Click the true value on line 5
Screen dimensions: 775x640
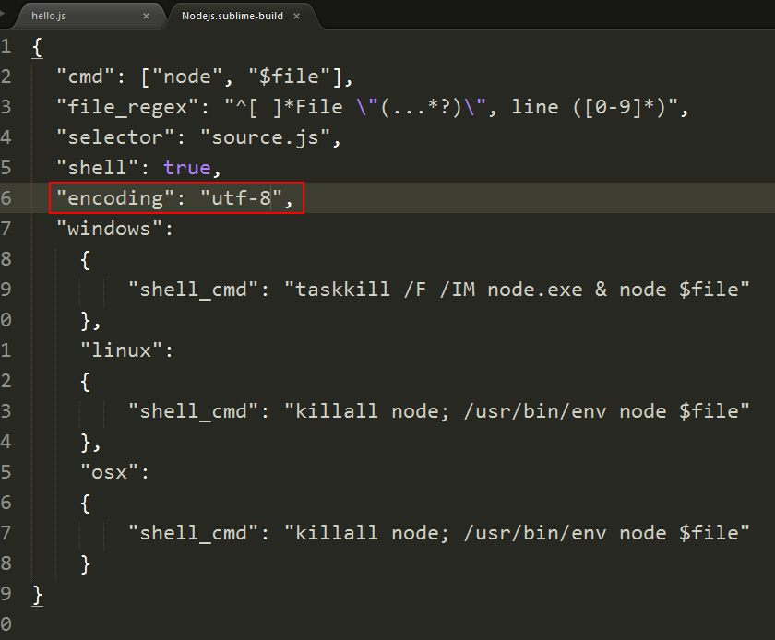pos(187,168)
